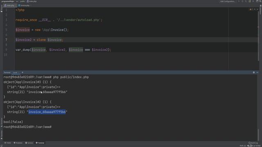Click line number 7 in the gutter

pos(6,40)
